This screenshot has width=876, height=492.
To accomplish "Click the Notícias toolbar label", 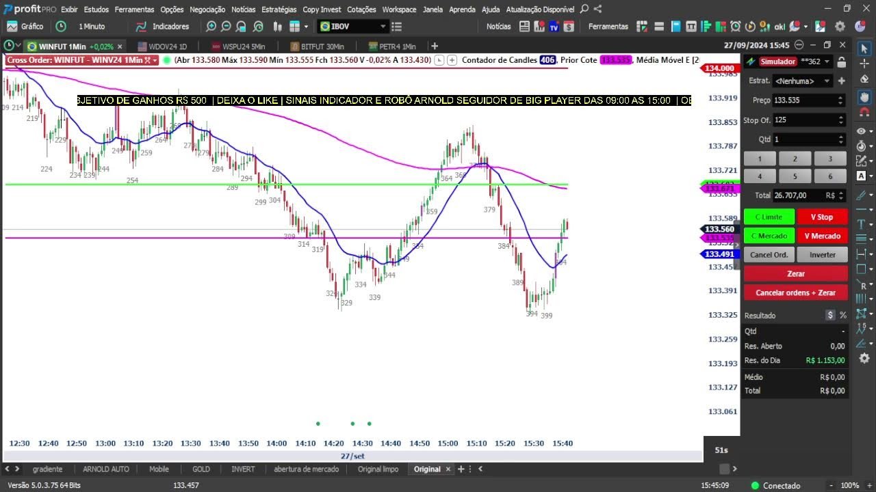I will click(x=498, y=27).
